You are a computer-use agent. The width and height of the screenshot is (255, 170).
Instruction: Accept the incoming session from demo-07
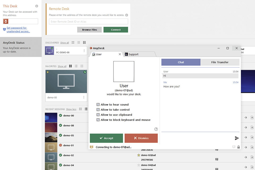[106, 138]
